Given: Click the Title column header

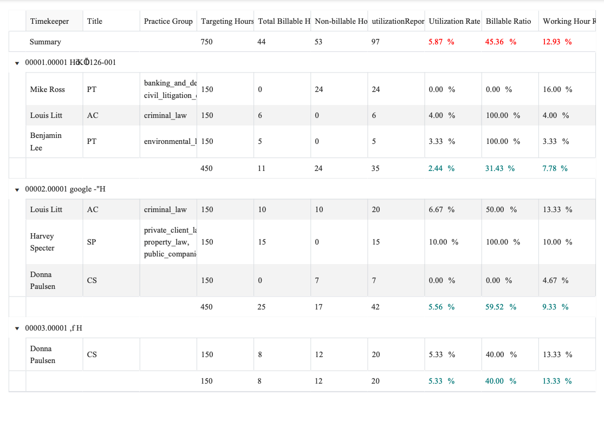Looking at the screenshot, I should tap(95, 22).
